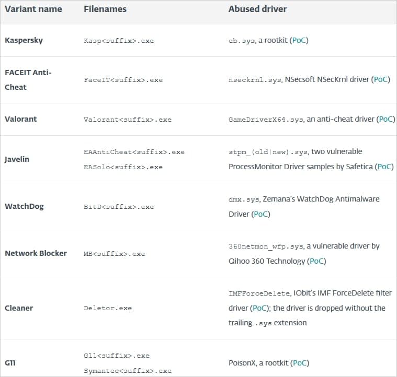
Task: Click the nseckrnl.sys driver name
Action: point(255,80)
